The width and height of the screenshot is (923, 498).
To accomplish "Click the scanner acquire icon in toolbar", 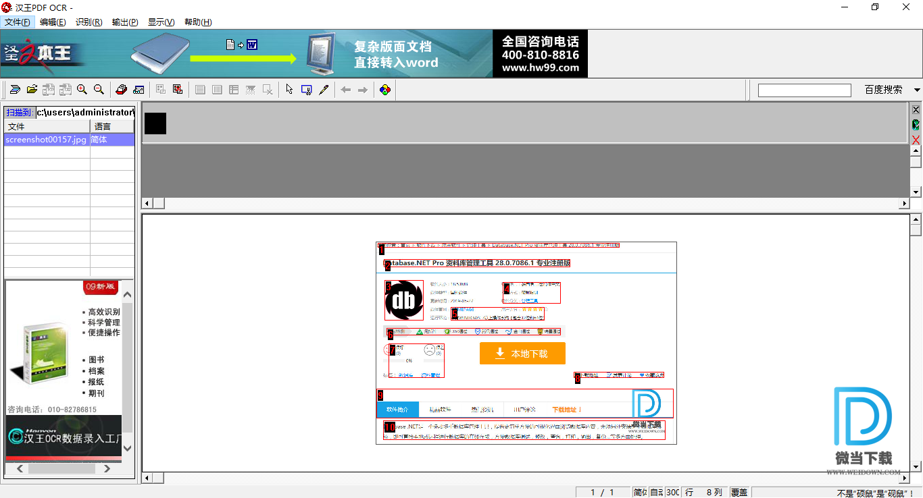I will 15,89.
